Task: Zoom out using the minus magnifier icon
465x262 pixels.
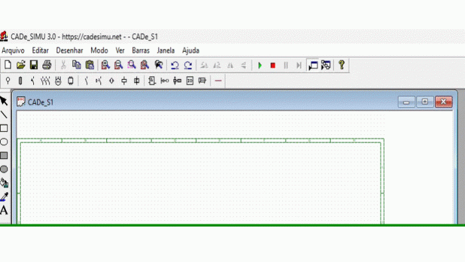Action: (x=118, y=65)
